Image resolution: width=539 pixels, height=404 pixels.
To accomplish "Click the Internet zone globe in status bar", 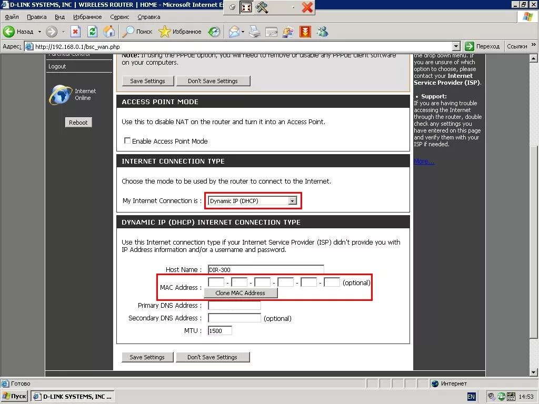I will pos(435,383).
